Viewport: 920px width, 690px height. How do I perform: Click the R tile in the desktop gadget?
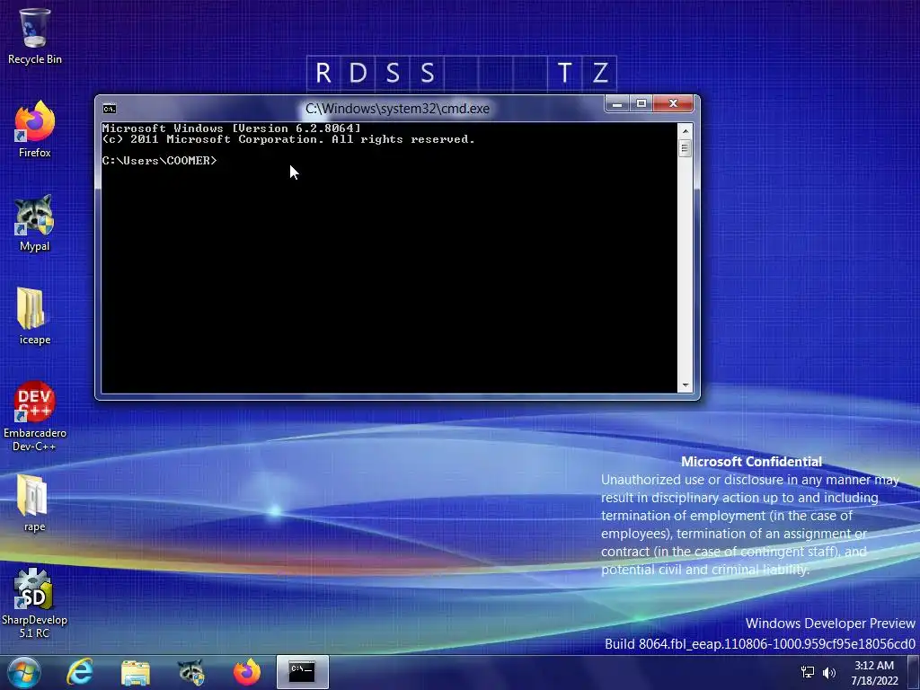[x=323, y=74]
